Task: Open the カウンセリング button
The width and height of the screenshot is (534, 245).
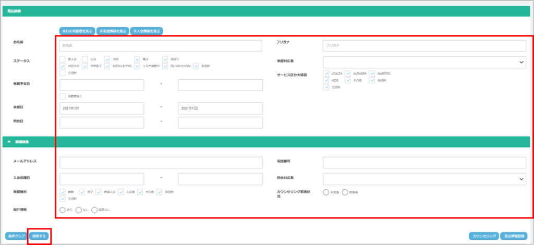Action: [x=483, y=236]
